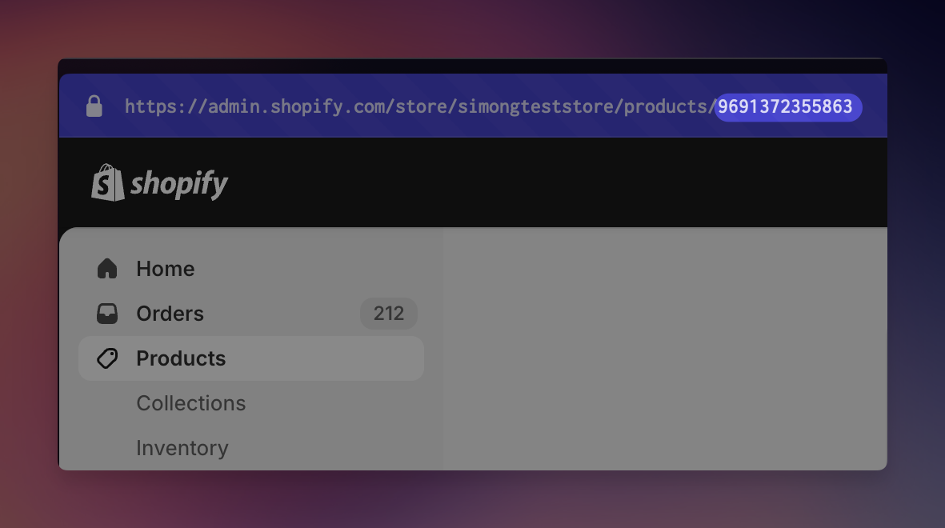Open the Collections submenu link
The width and height of the screenshot is (945, 528).
(x=191, y=402)
